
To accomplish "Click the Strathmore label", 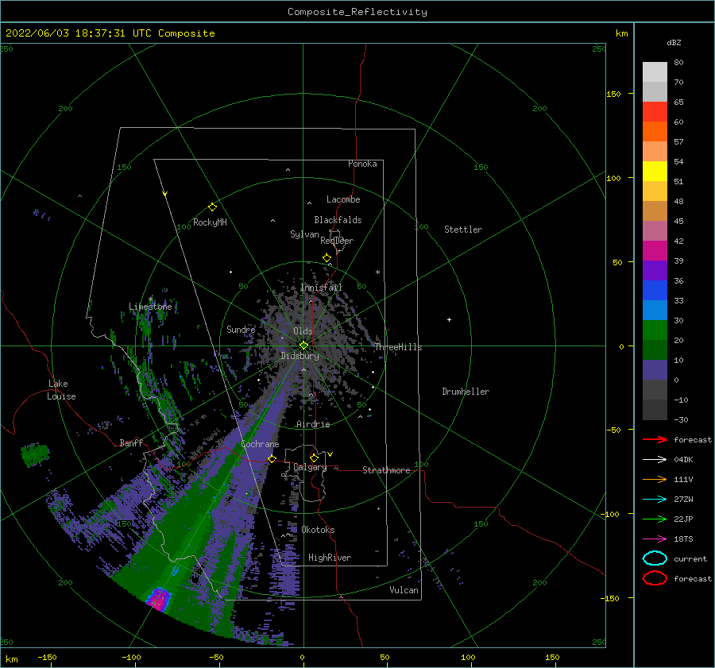I will click(x=386, y=470).
